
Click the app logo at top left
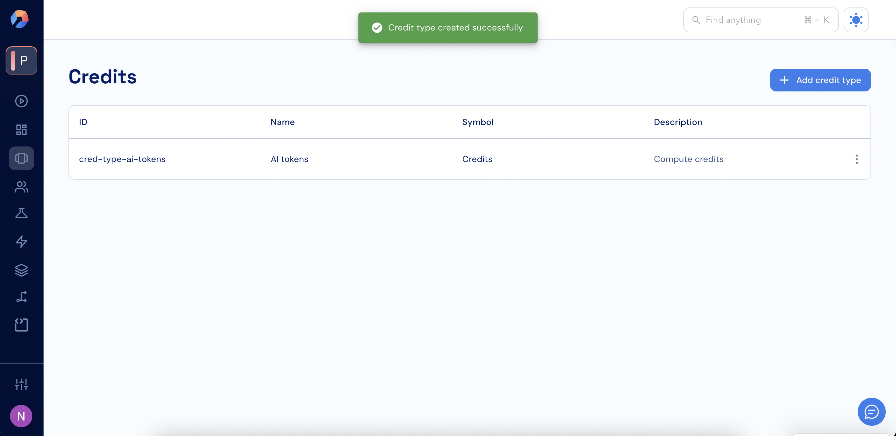(20, 19)
